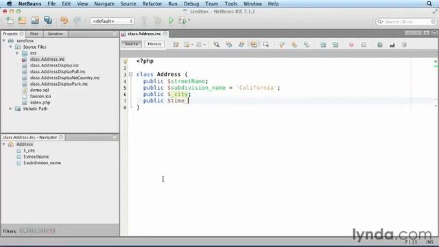Open the Source menu
The image size is (439, 247).
[x=128, y=3]
